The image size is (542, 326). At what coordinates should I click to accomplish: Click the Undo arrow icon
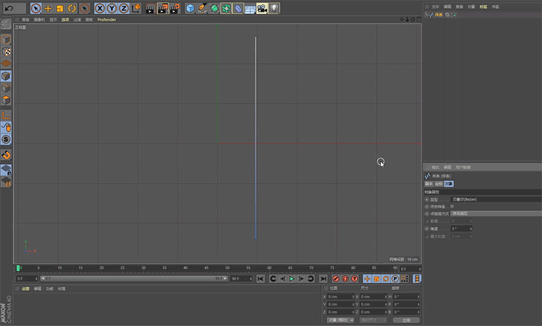click(x=9, y=8)
